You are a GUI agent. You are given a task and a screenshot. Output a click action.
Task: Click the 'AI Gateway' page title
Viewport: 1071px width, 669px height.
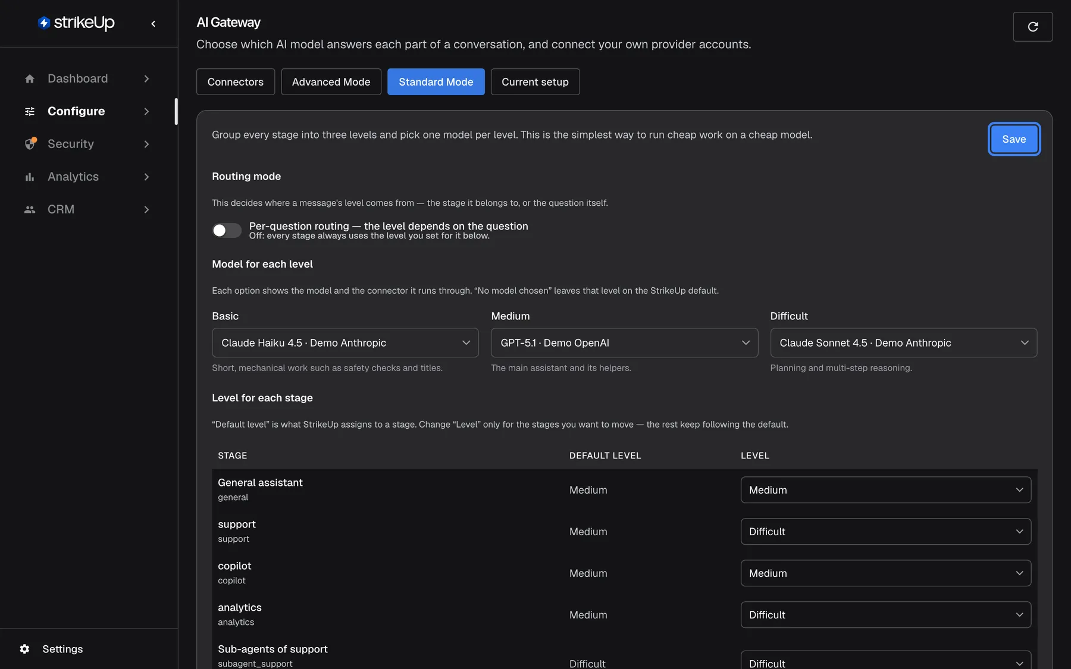[x=228, y=23]
